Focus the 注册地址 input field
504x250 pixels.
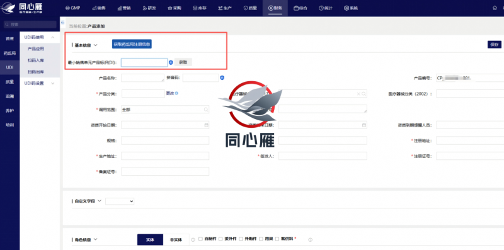click(470, 140)
